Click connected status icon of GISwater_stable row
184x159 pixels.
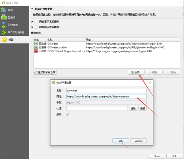tap(36, 47)
